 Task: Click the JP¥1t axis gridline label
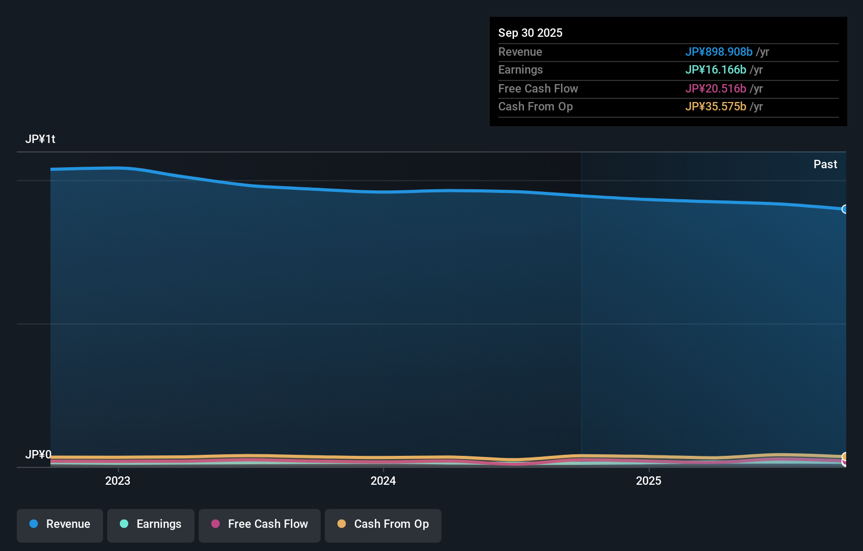click(40, 139)
